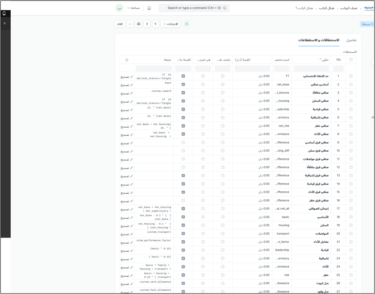
Task: Tick the select-all checkbox in table header
Action: click(x=351, y=60)
